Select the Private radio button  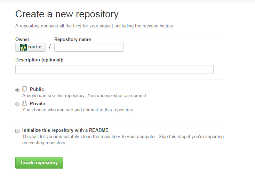tap(17, 104)
